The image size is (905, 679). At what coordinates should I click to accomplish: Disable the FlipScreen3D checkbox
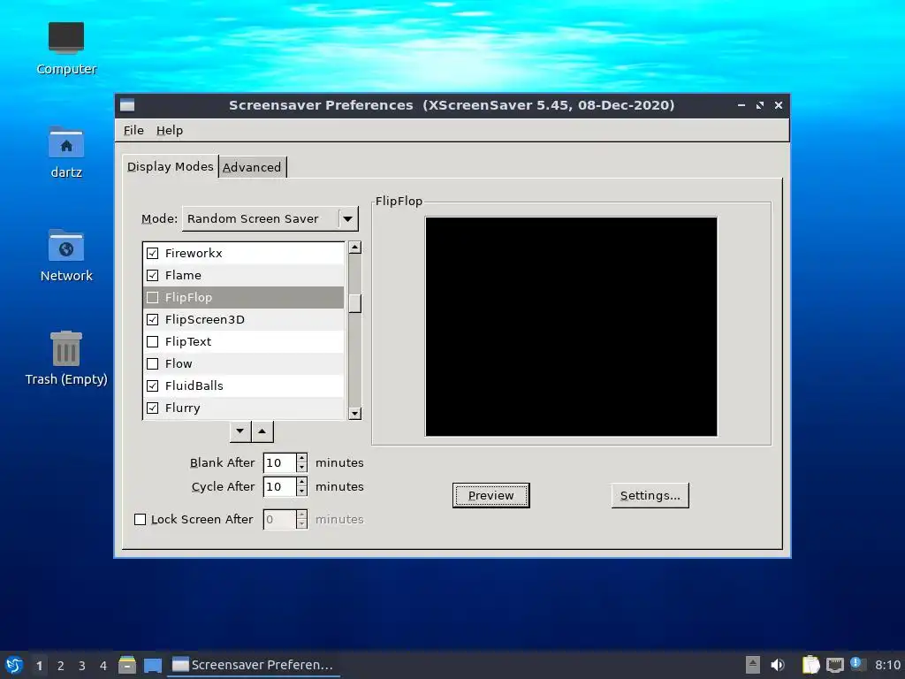click(152, 319)
